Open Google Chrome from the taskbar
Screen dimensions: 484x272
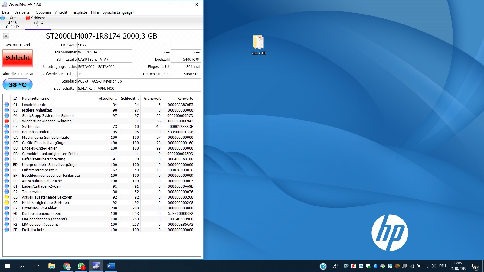tap(67, 266)
